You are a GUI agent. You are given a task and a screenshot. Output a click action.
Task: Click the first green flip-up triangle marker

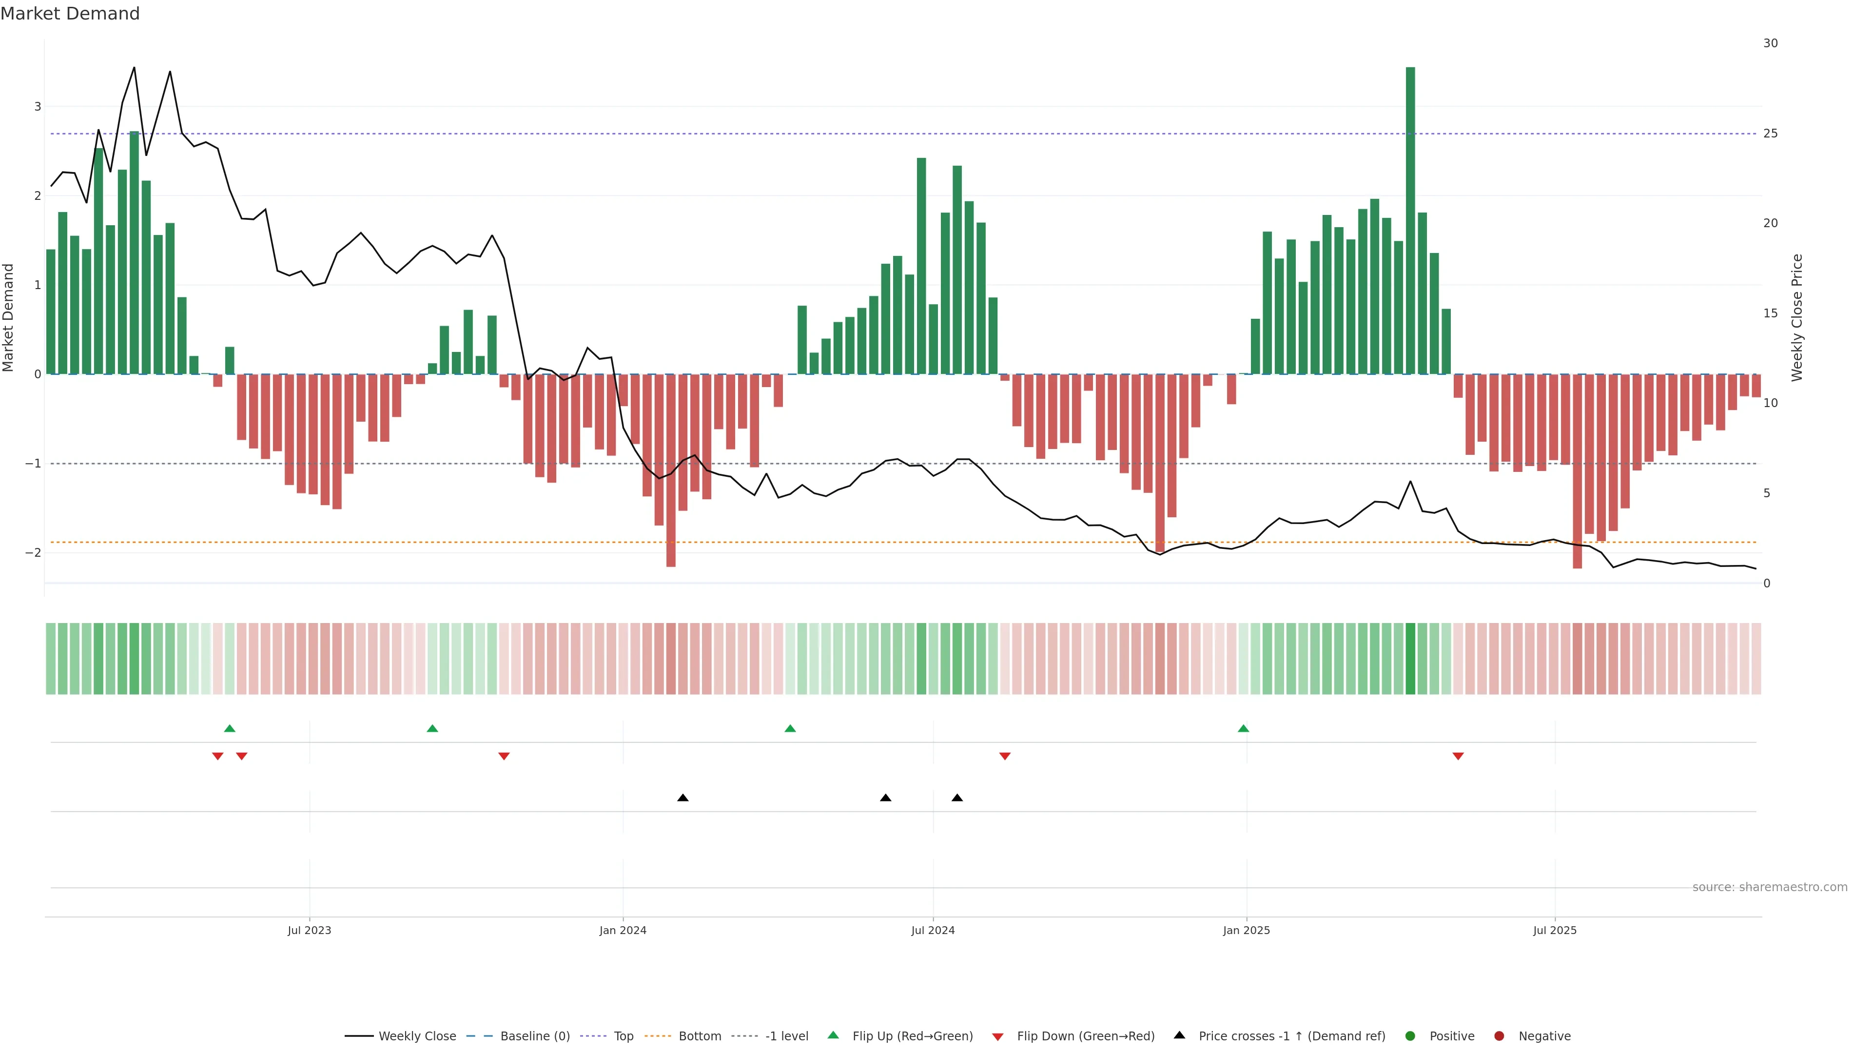pos(230,728)
